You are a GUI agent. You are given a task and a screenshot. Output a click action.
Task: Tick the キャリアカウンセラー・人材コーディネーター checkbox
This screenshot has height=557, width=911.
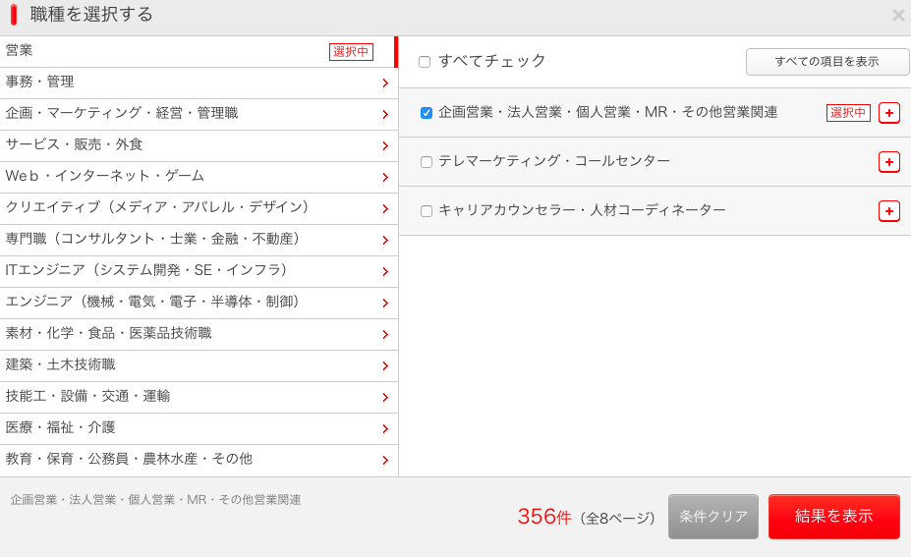427,211
